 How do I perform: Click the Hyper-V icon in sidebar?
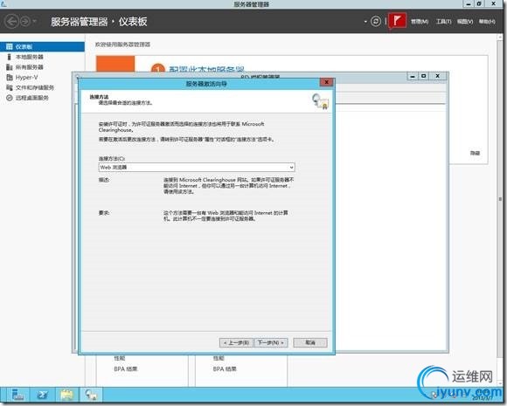10,78
